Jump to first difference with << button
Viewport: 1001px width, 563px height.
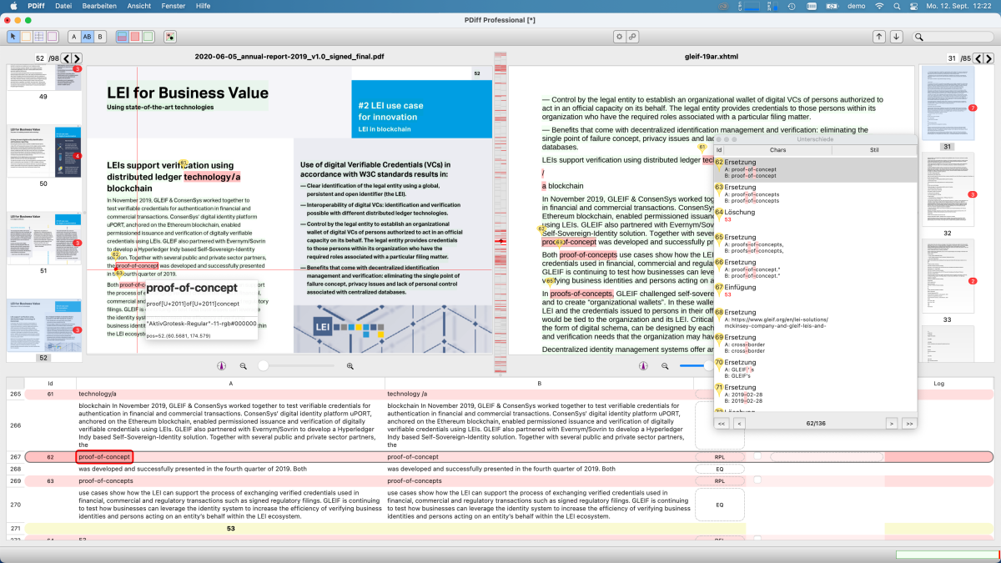point(722,424)
